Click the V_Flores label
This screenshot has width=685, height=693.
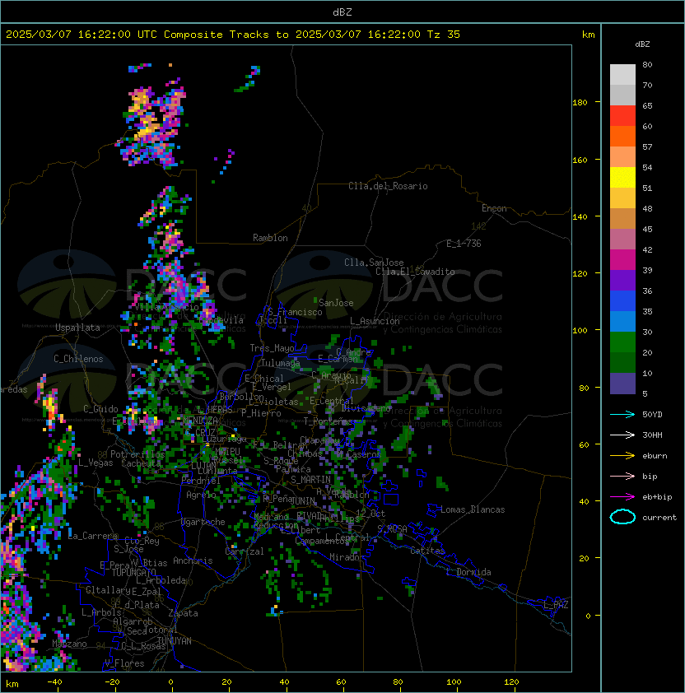[x=124, y=663]
